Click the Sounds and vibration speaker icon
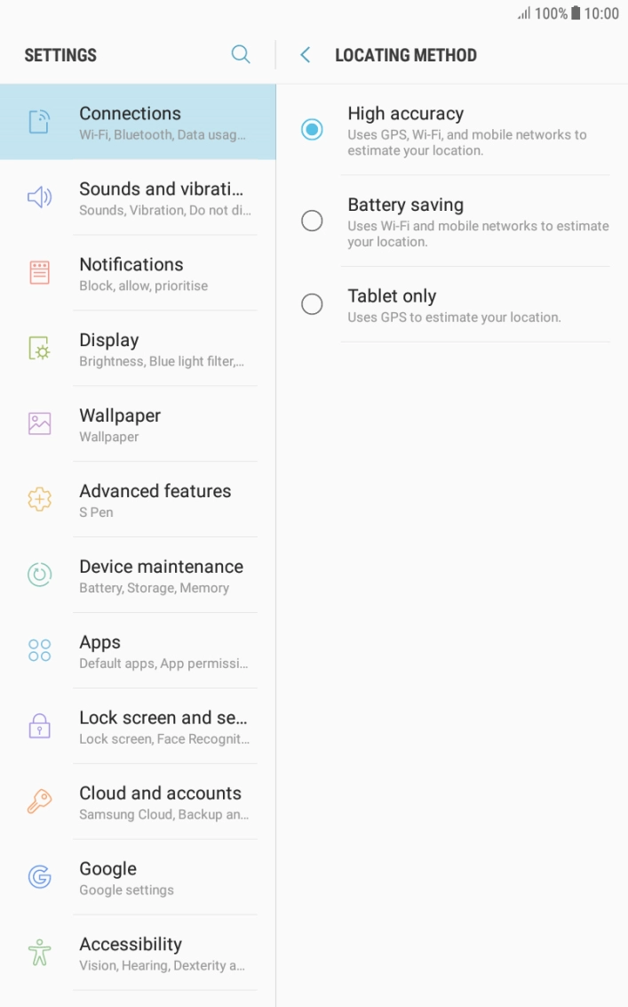 tap(40, 197)
